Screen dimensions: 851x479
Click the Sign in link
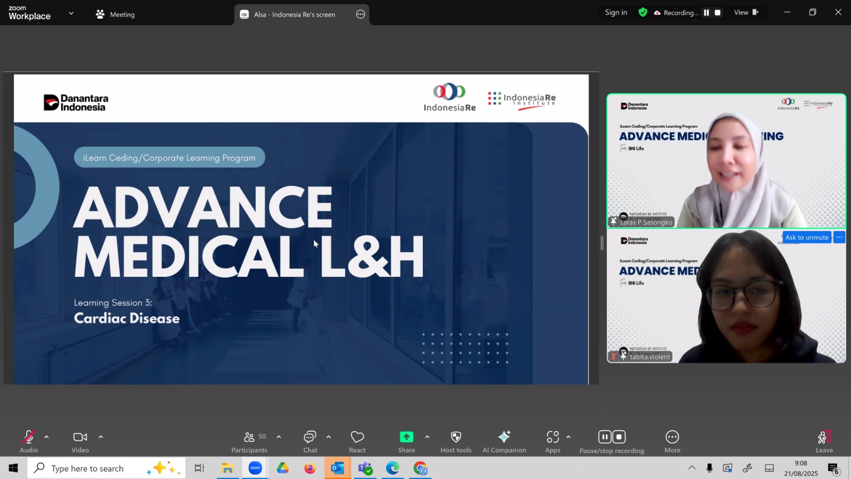[x=616, y=12]
